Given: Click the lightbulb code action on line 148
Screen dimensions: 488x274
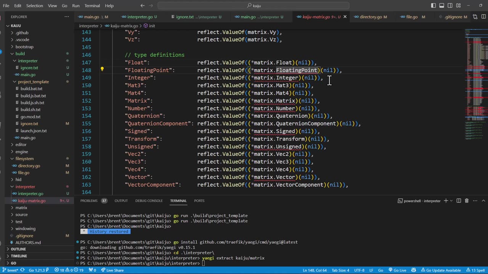Looking at the screenshot, I should coord(102,69).
